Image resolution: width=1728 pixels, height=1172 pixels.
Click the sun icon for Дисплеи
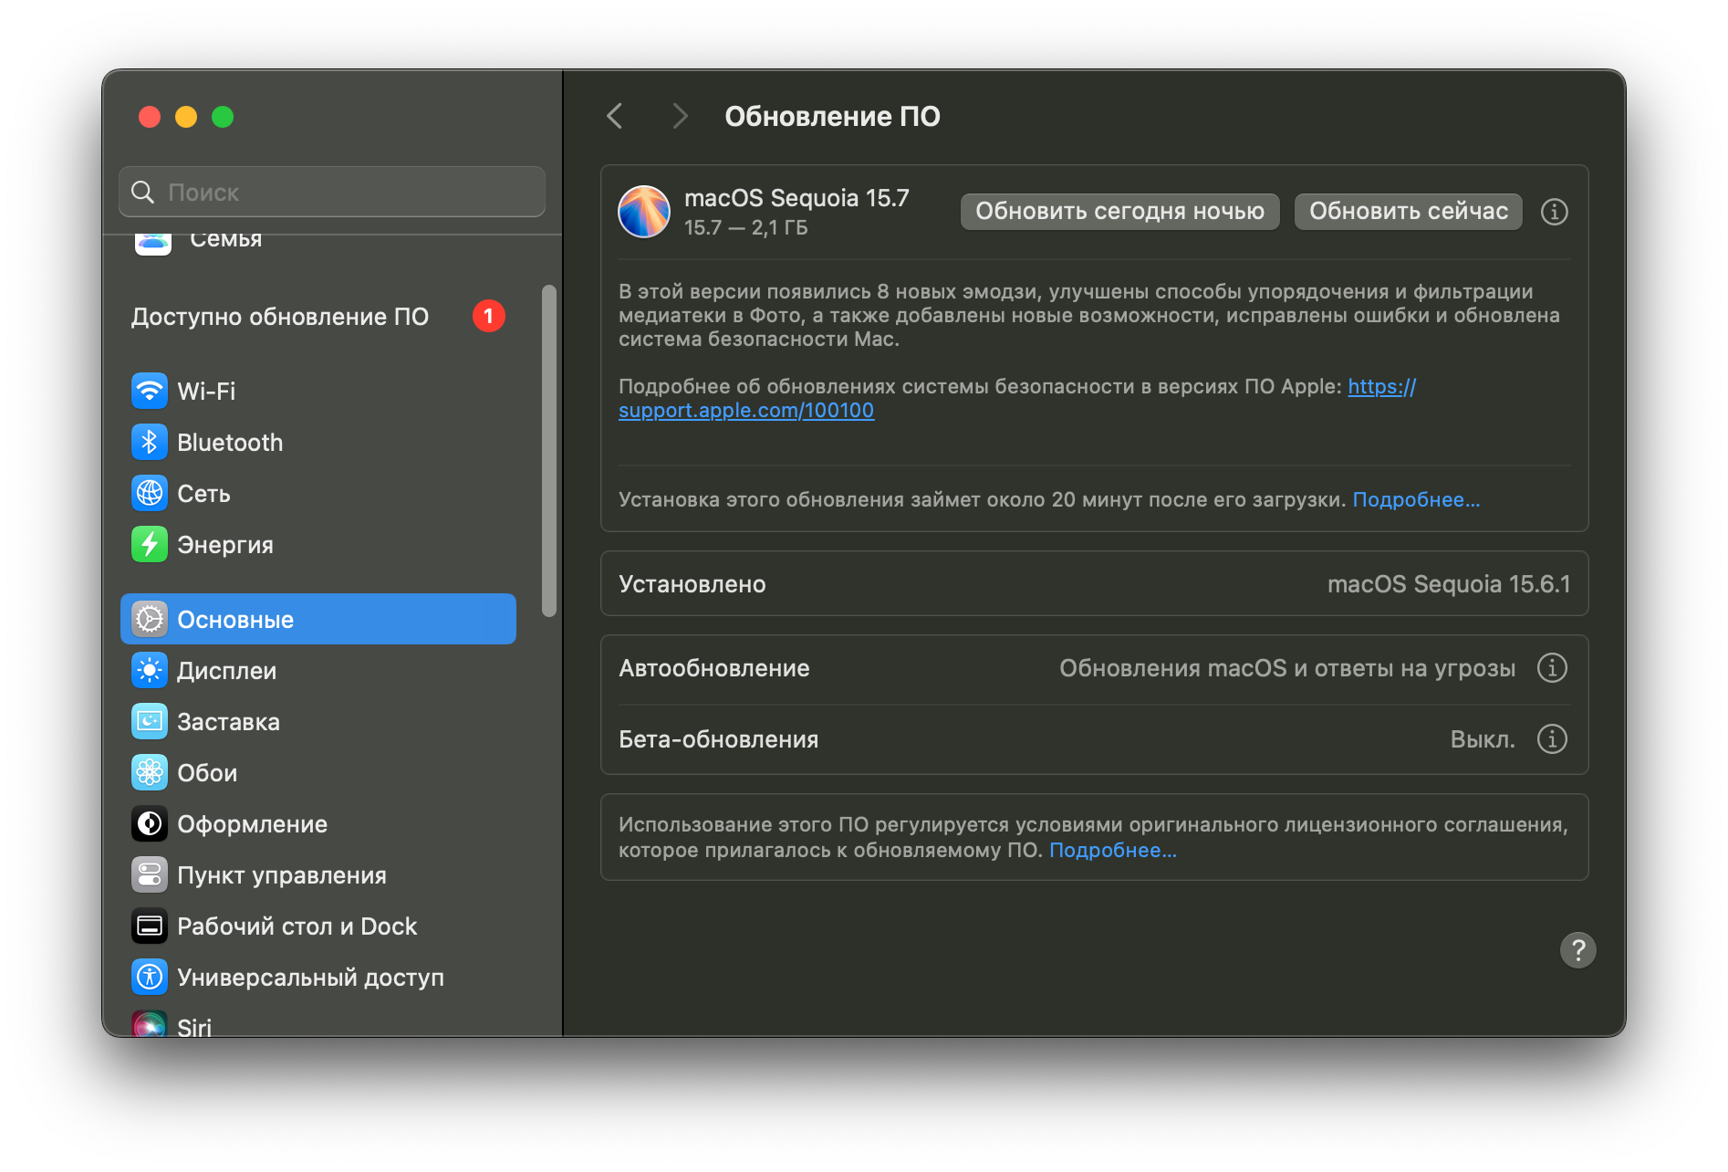[x=150, y=670]
